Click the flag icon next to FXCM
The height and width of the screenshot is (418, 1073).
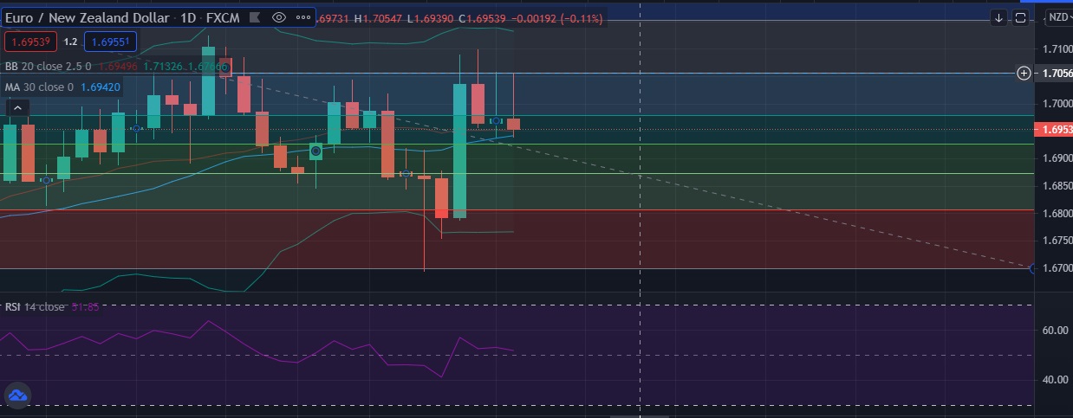click(x=254, y=17)
